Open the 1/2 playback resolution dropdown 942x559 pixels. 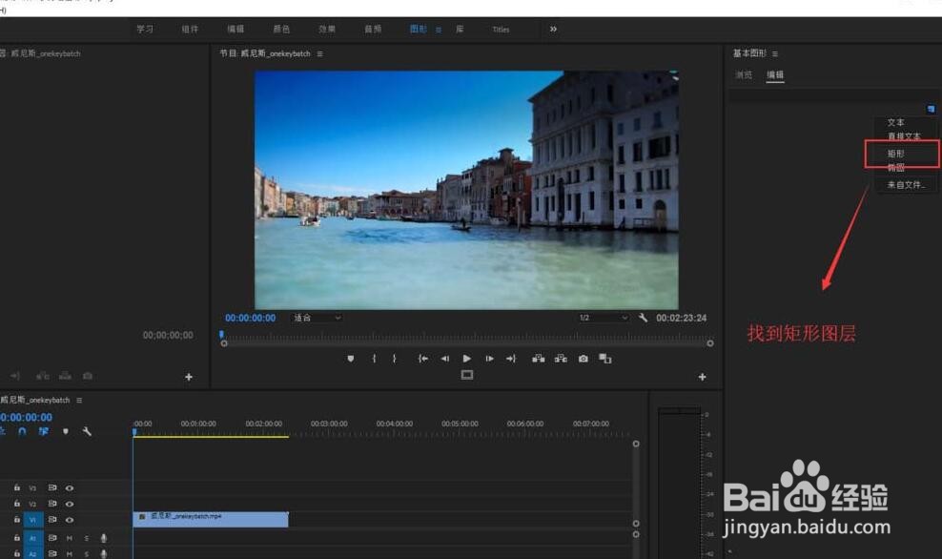coord(603,318)
